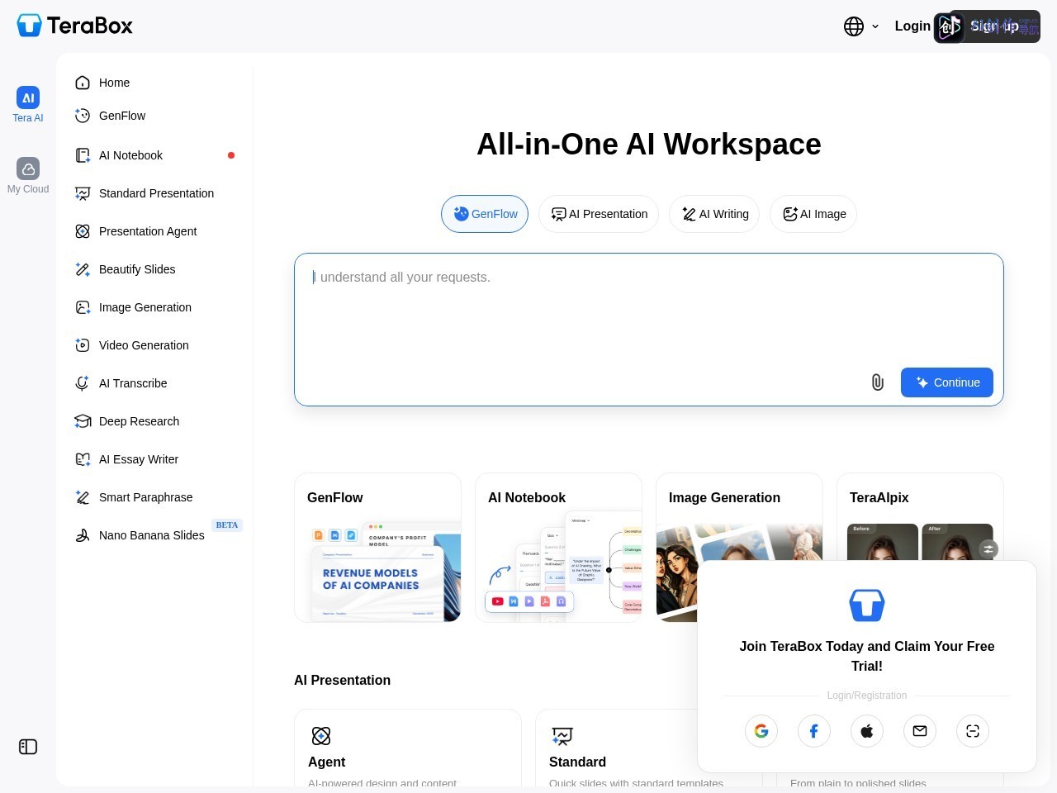Attach a file with paperclip icon
The image size is (1057, 793).
[x=878, y=382]
